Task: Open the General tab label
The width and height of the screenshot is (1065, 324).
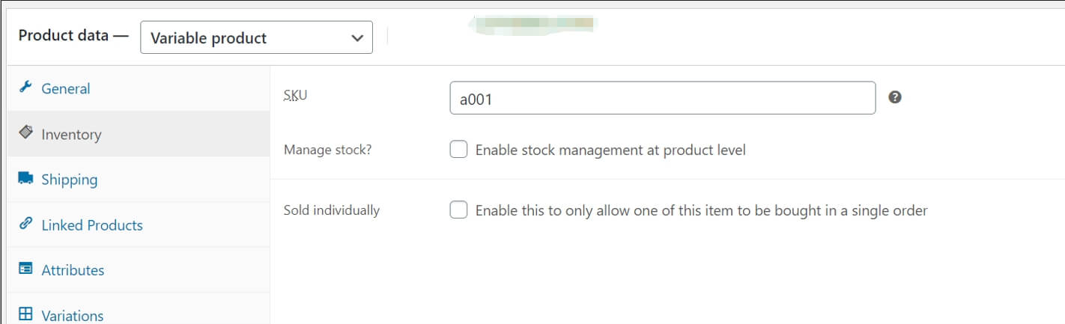Action: pyautogui.click(x=65, y=88)
